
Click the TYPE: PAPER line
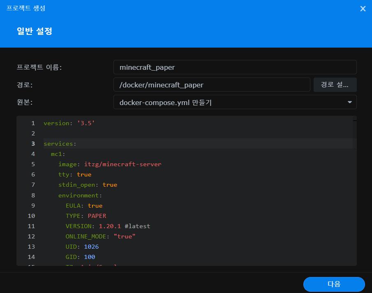[x=85, y=216]
